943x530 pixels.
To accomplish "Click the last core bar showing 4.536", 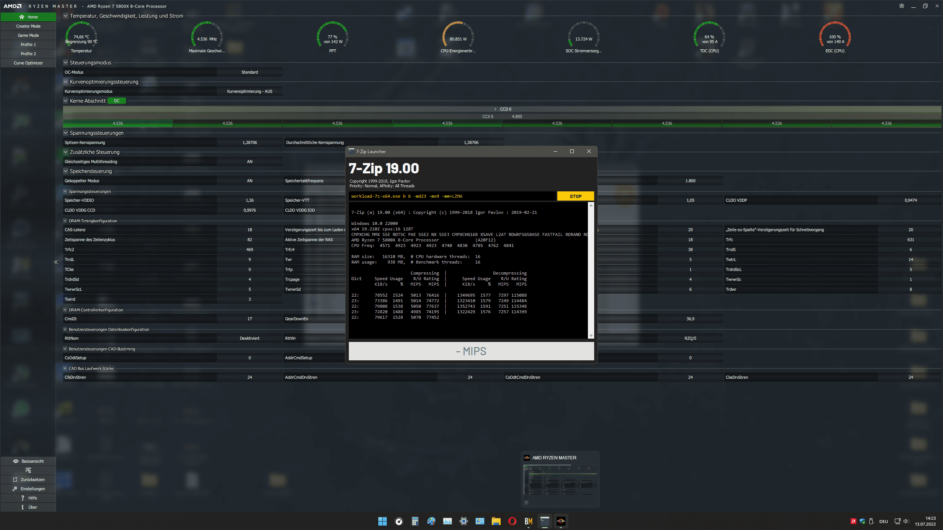I will 886,123.
